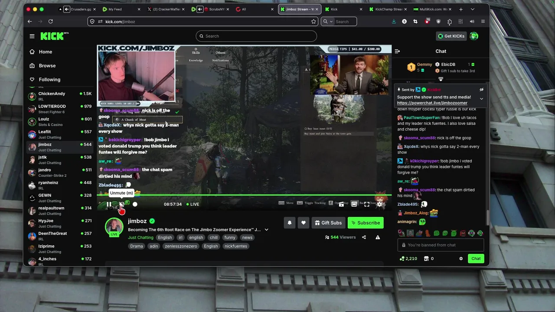Expand the stream title chevron
The image size is (555, 312).
coord(266,230)
